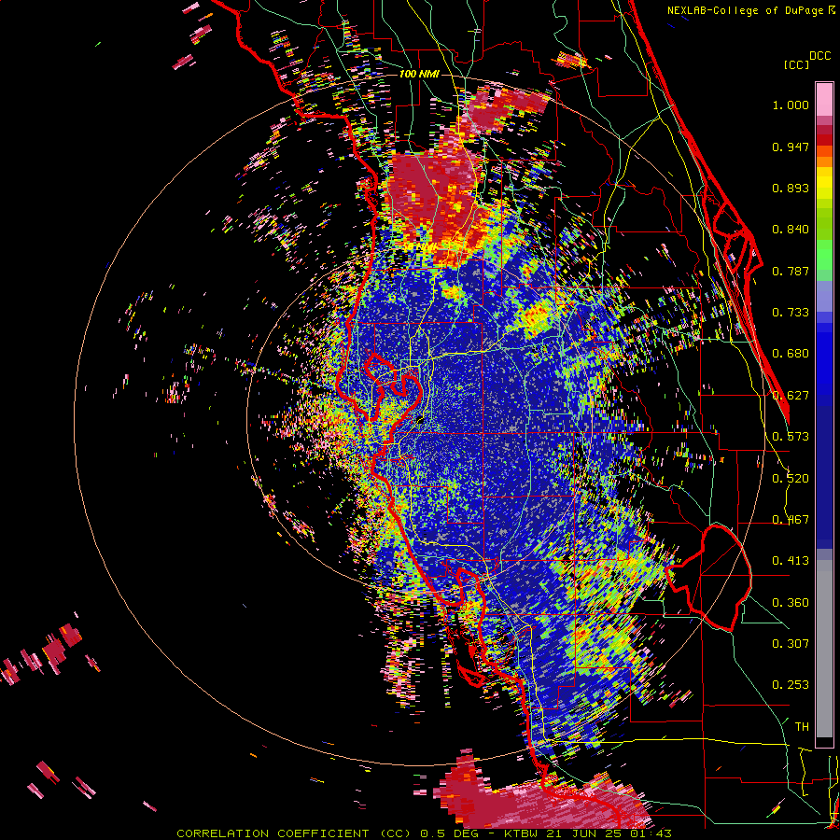This screenshot has width=840, height=840.
Task: Click the 0.680 scale value
Action: [791, 354]
